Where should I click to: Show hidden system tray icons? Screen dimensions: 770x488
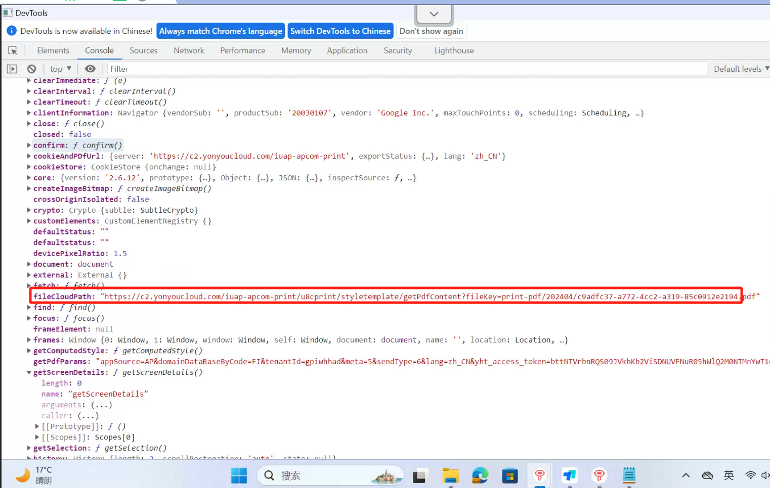point(686,475)
